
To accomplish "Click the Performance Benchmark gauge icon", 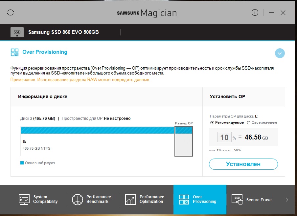I will [78, 199].
